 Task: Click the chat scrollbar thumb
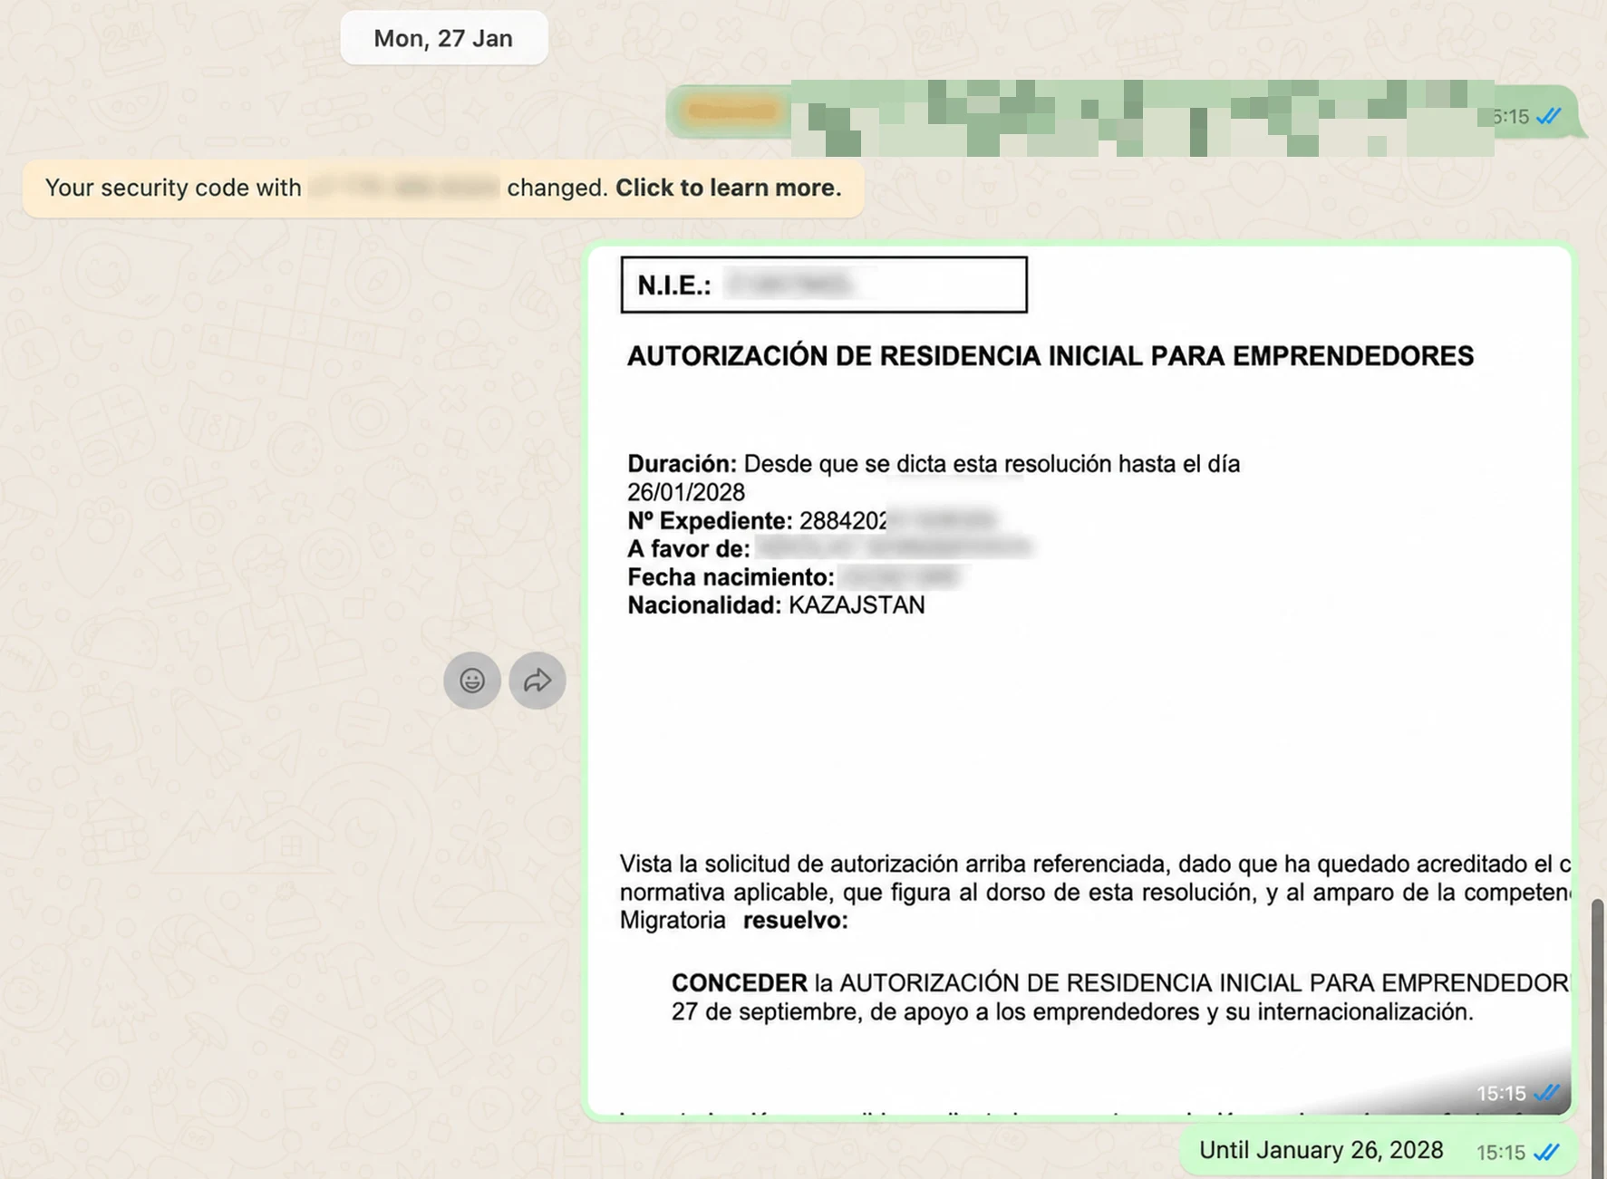coord(1598,1039)
